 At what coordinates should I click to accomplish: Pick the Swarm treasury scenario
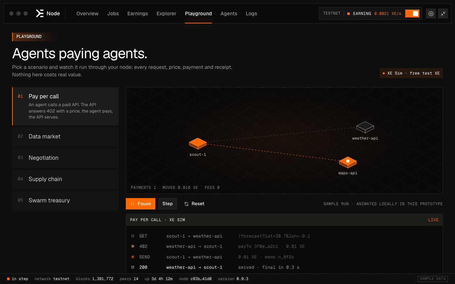pyautogui.click(x=65, y=201)
